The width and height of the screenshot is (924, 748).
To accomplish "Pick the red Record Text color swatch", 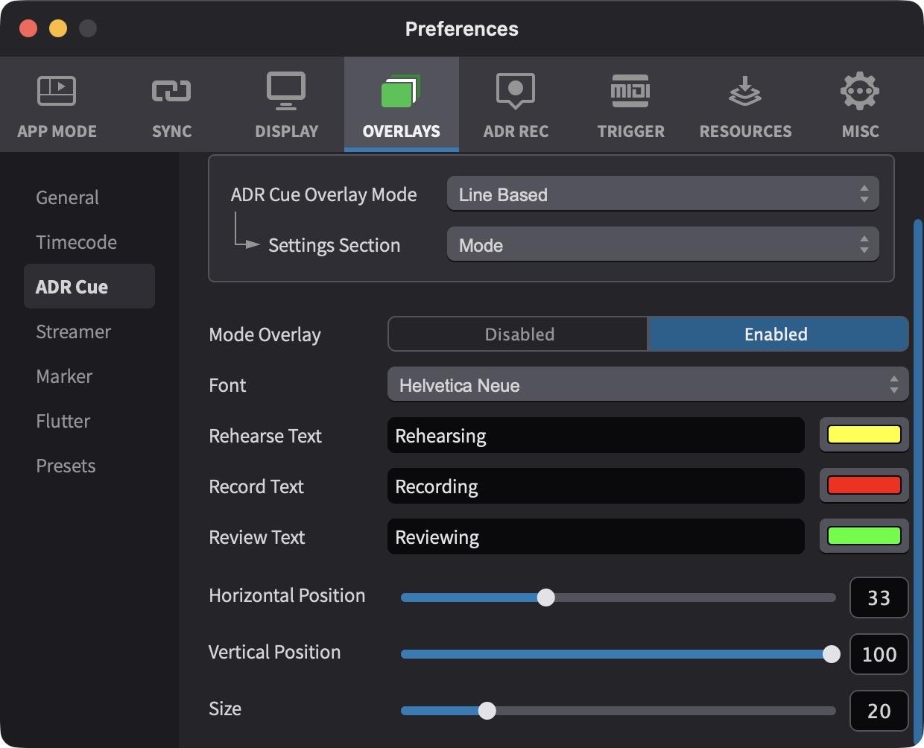I will coord(864,486).
